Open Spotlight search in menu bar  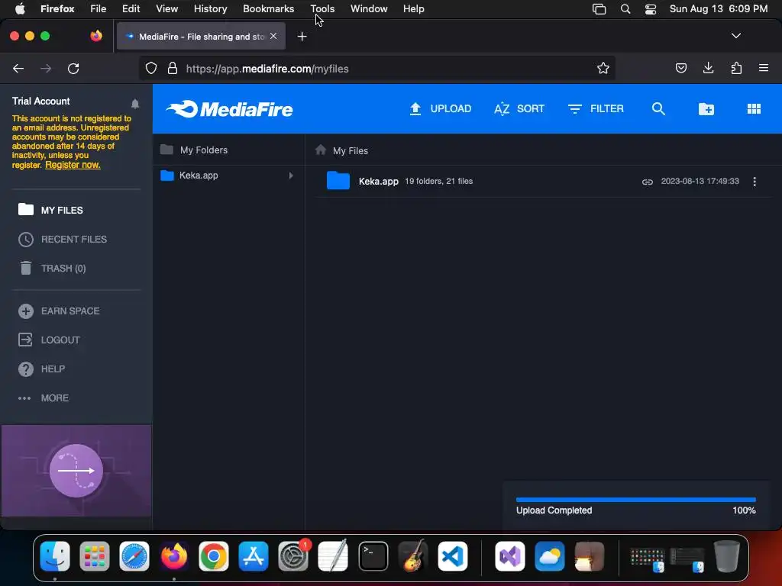(625, 9)
